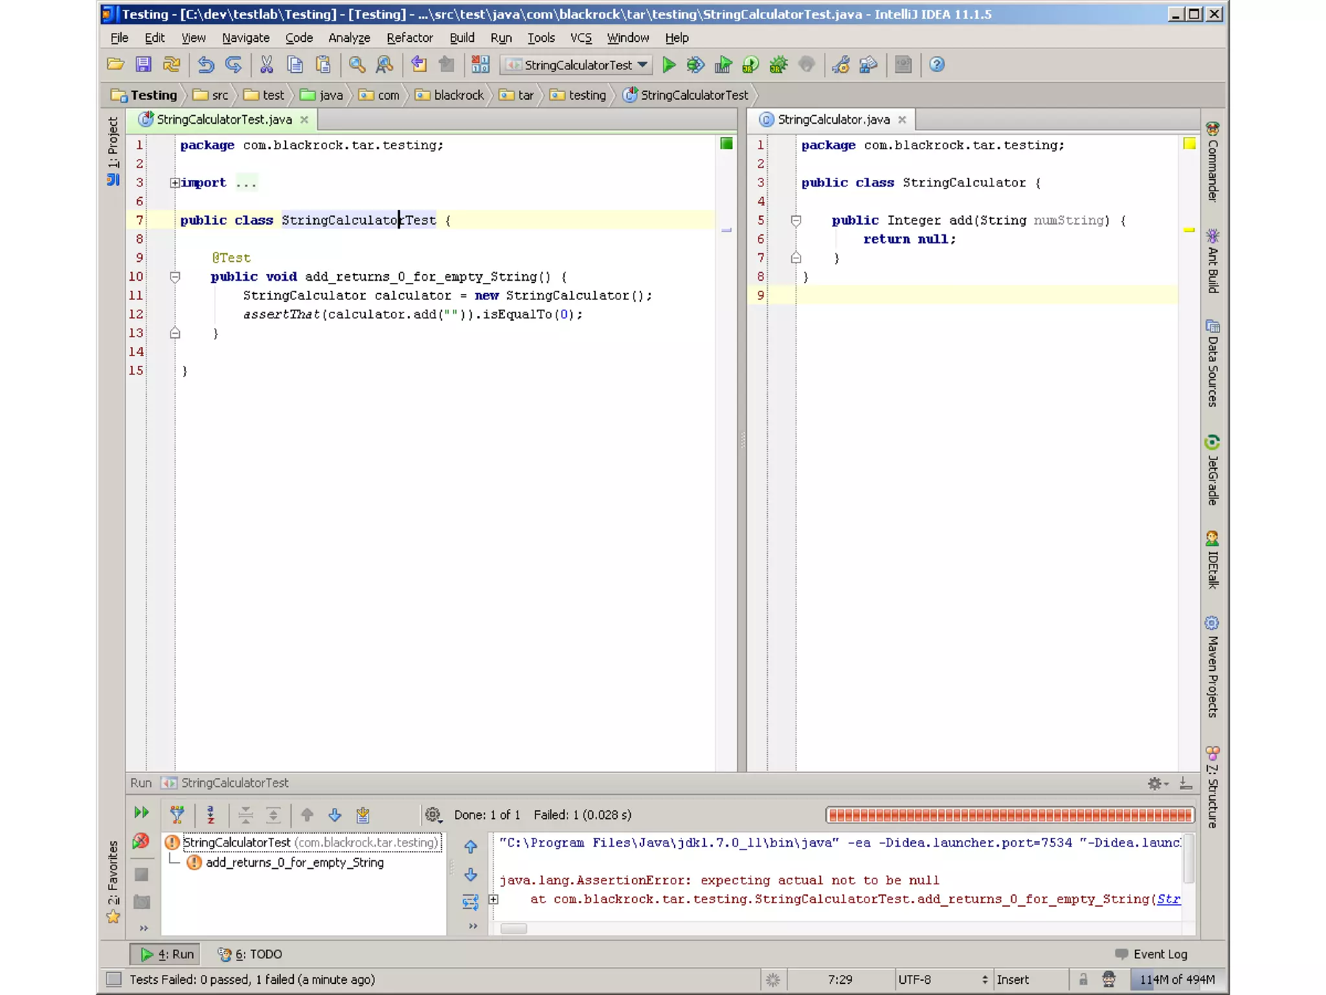Rerun failed tests with red icon
The height and width of the screenshot is (995, 1326).
pyautogui.click(x=141, y=841)
